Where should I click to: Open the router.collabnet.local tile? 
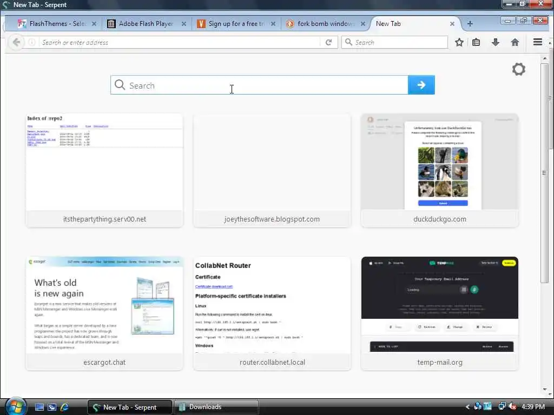[x=272, y=313]
